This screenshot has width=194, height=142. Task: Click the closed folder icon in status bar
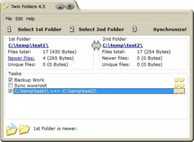pyautogui.click(x=24, y=129)
